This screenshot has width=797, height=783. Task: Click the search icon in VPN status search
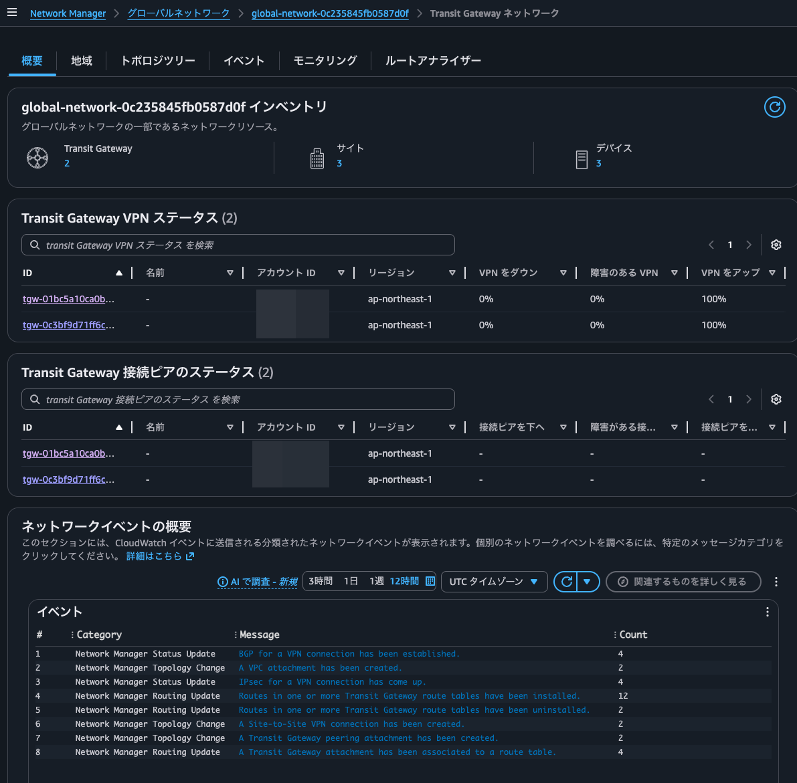pos(35,245)
